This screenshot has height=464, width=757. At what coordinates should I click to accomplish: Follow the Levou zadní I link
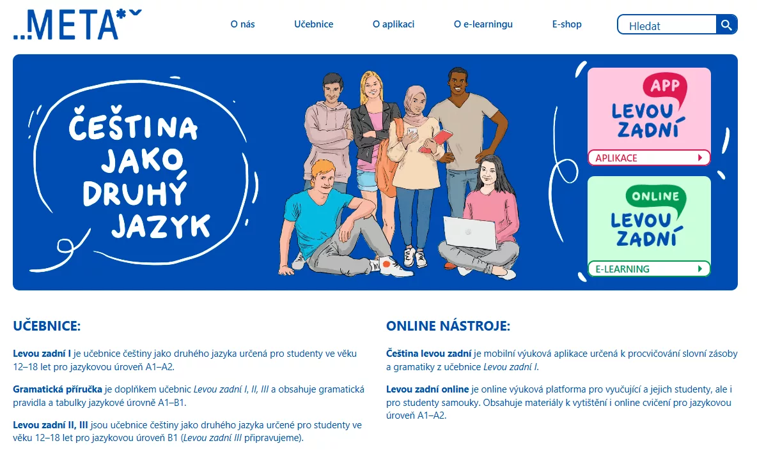[x=42, y=354]
